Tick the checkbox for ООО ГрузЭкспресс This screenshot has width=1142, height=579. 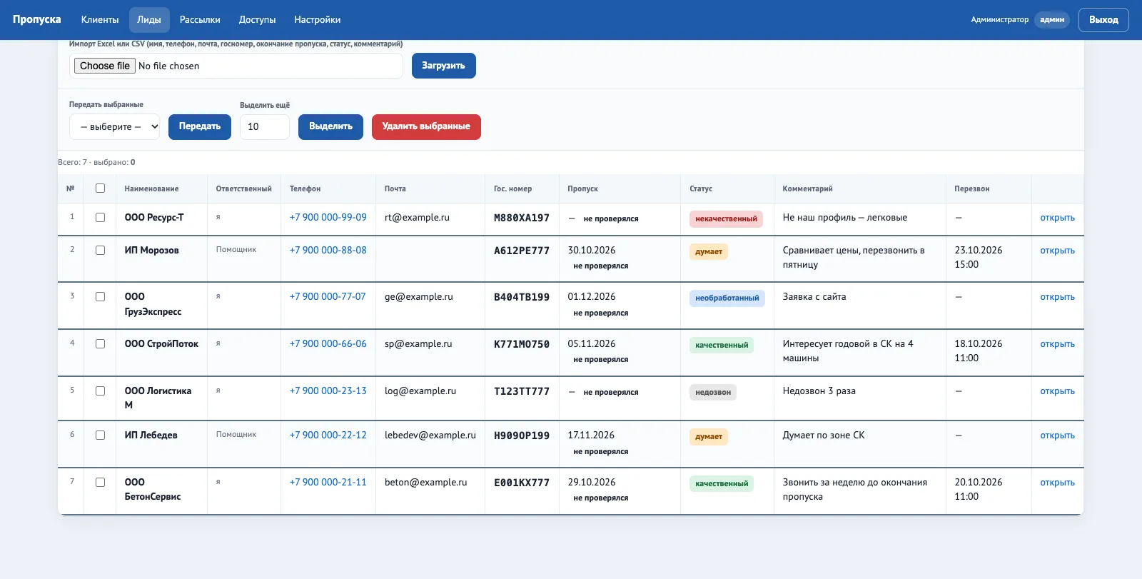pos(100,297)
